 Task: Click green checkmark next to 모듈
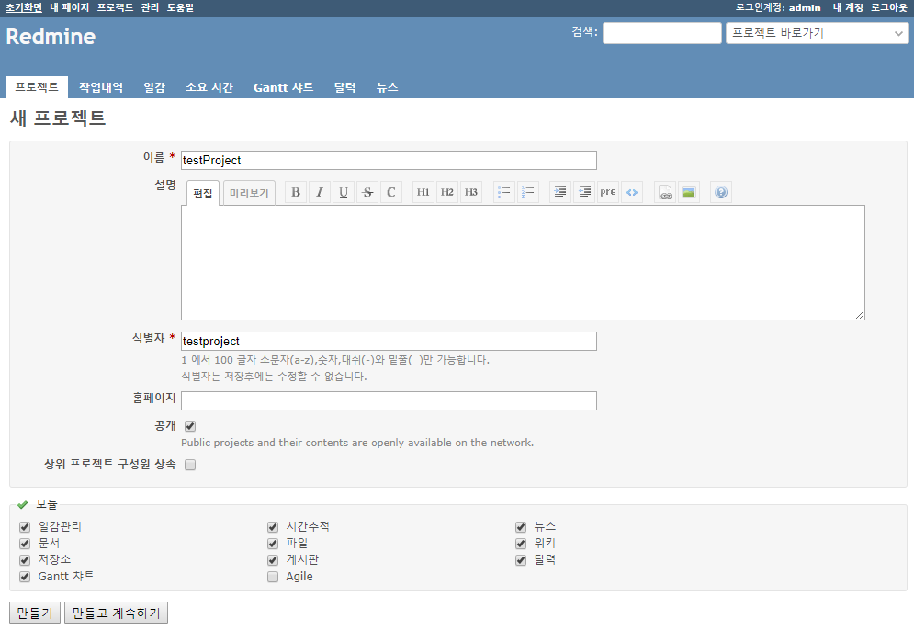tap(23, 505)
